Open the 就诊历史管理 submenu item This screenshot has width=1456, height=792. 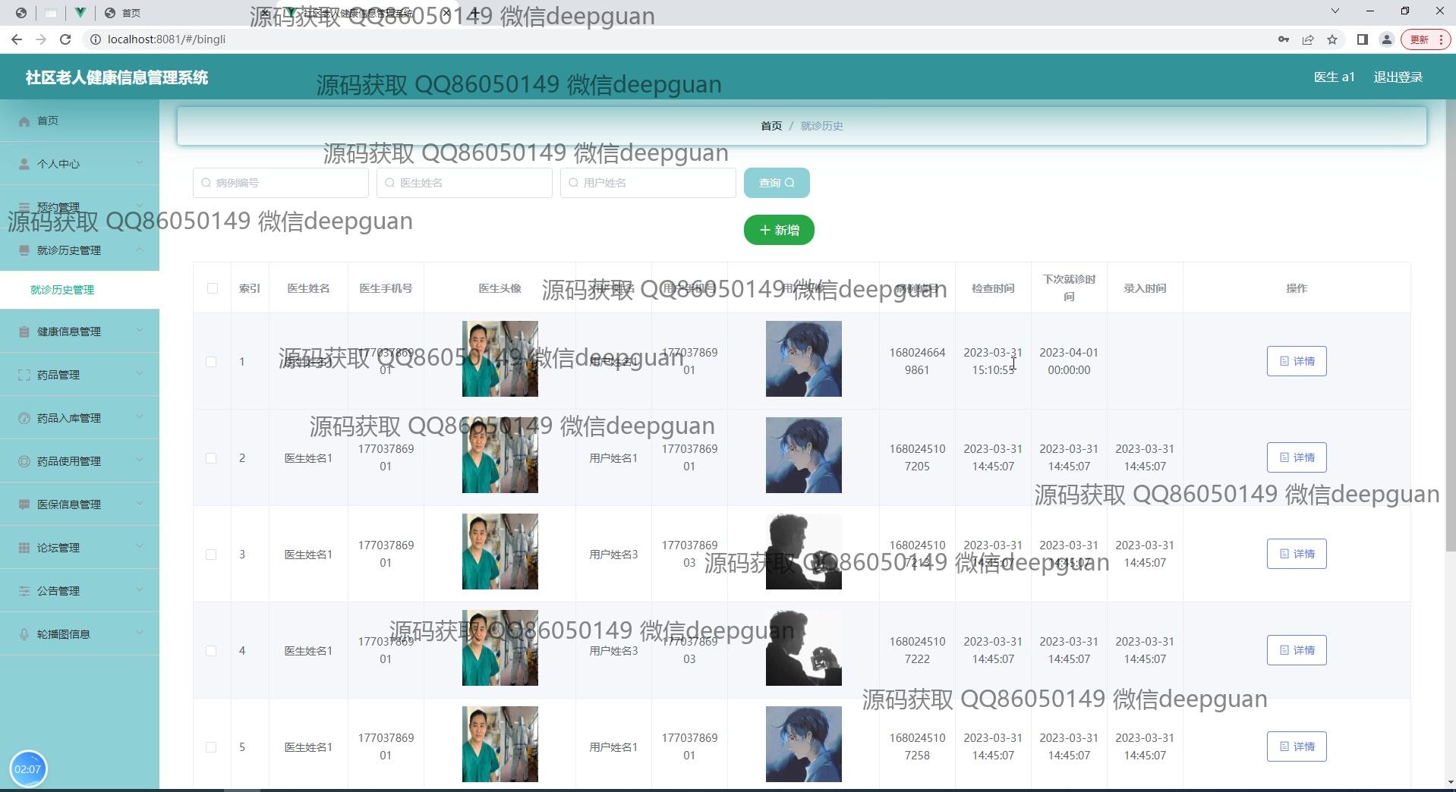point(62,290)
